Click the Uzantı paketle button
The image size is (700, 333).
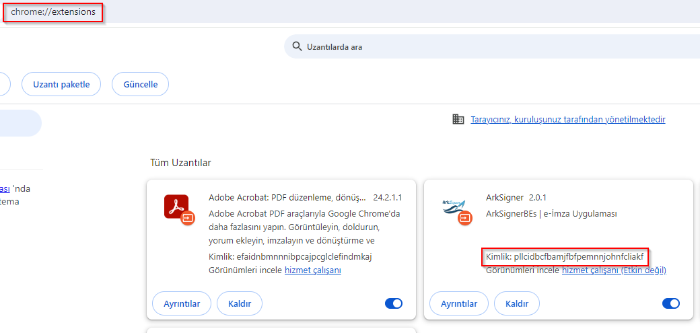[x=61, y=84]
